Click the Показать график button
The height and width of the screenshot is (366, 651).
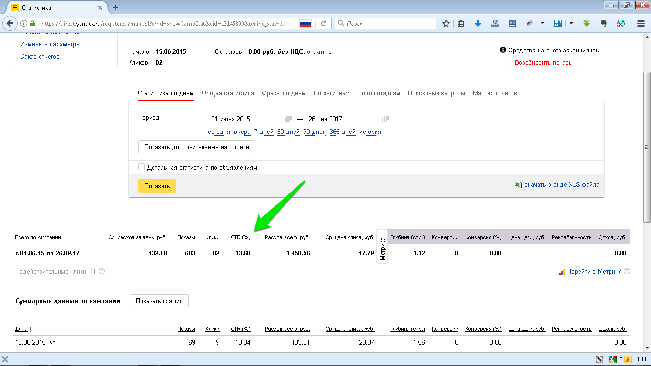click(x=159, y=301)
